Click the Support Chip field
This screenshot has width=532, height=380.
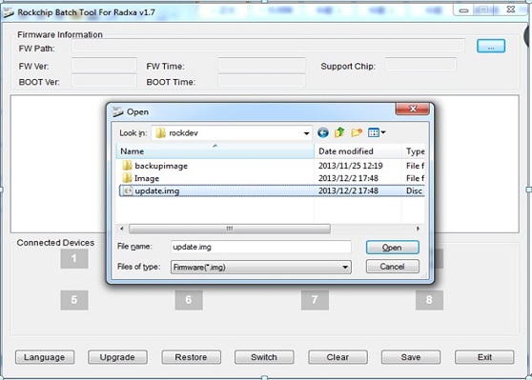click(x=420, y=64)
